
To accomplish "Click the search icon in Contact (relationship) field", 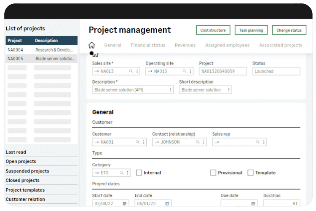I will (197, 142).
